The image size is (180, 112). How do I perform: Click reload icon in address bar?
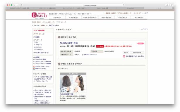(x=124, y=5)
